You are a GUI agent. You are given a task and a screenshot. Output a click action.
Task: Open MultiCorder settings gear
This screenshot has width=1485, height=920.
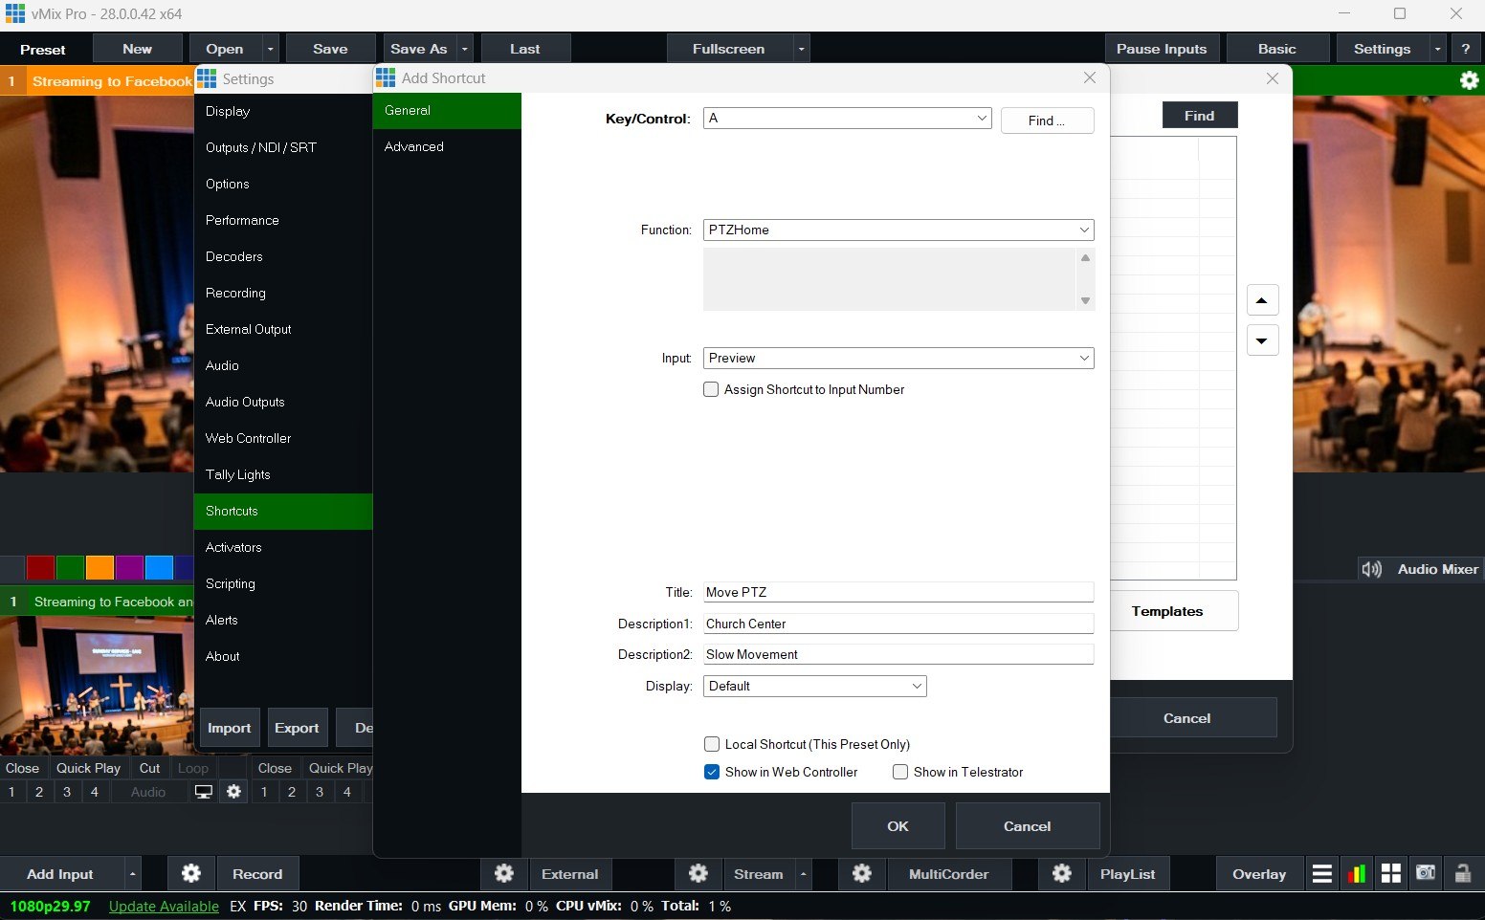pyautogui.click(x=862, y=873)
